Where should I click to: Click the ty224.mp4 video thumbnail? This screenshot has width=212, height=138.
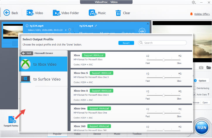[x=13, y=31]
